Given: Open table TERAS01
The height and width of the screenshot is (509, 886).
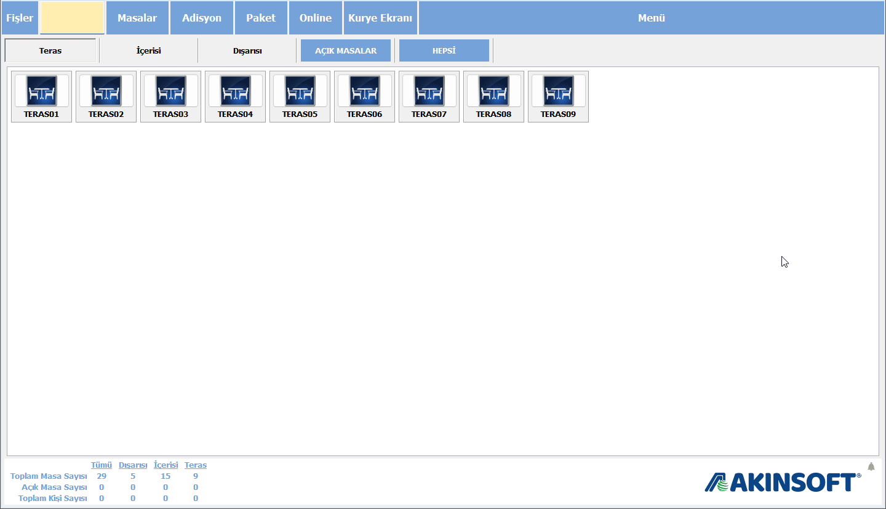Looking at the screenshot, I should (41, 97).
